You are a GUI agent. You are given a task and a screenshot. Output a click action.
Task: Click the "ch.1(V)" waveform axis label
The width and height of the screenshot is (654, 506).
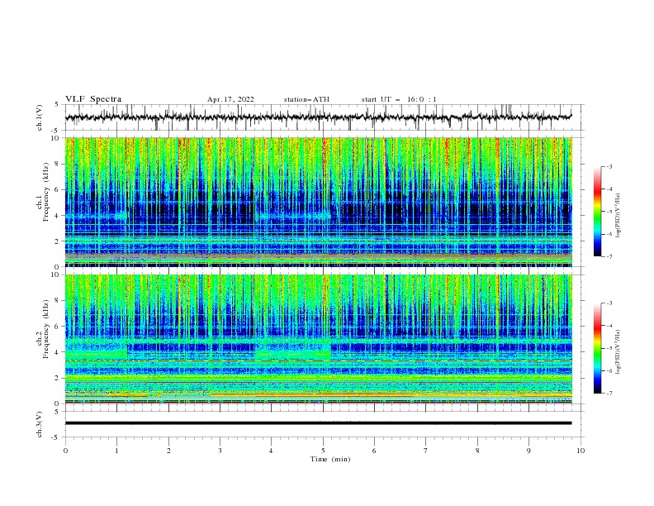40,117
